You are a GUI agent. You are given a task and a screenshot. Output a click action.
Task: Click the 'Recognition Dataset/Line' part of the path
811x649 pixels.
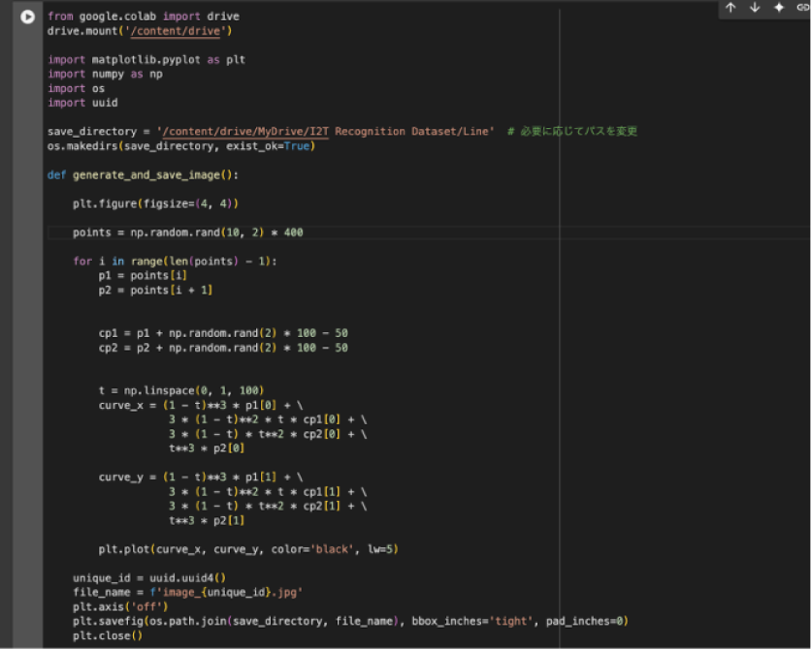click(x=411, y=132)
